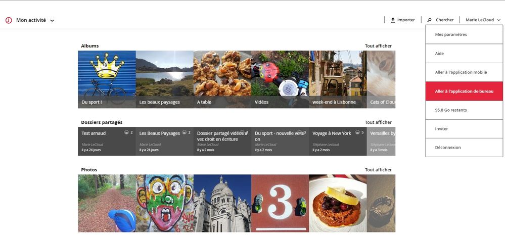Open Mes paramètres from user menu
505x236 pixels.
(x=464, y=35)
